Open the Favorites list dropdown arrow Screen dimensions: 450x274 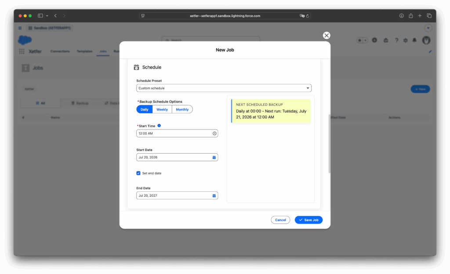click(365, 40)
